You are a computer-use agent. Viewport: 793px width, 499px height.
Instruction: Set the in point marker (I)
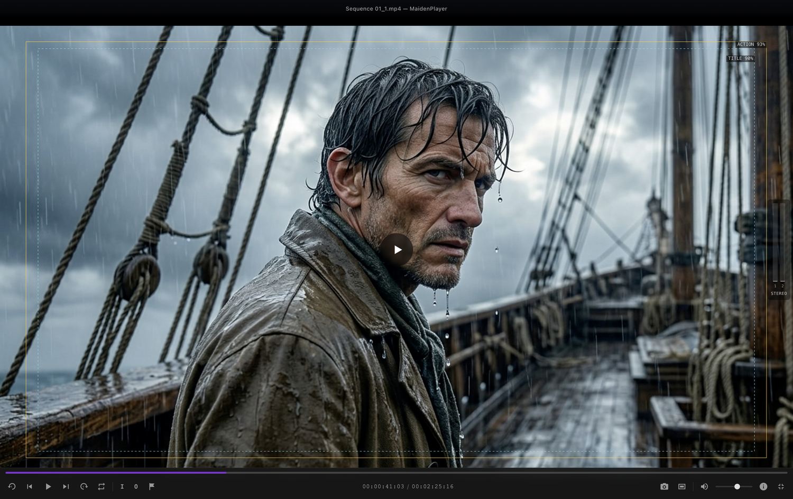(122, 486)
